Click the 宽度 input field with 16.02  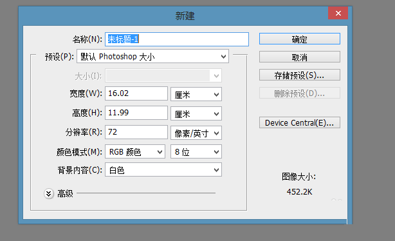pos(136,93)
